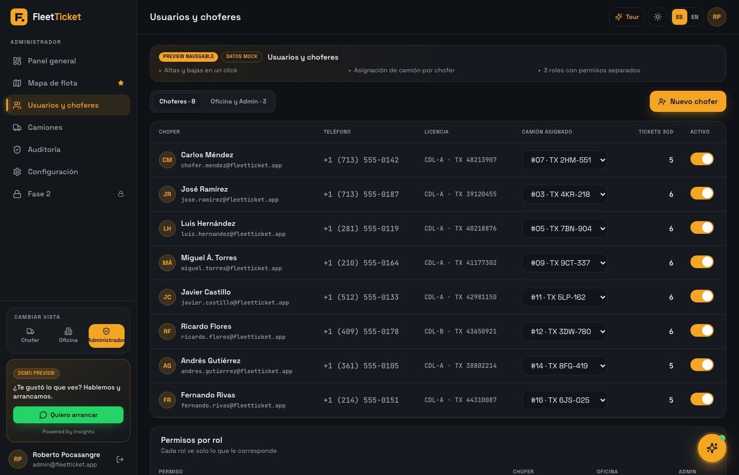Image resolution: width=739 pixels, height=475 pixels.
Task: Switch to Oficina y Admin · 3 tab
Action: click(239, 101)
